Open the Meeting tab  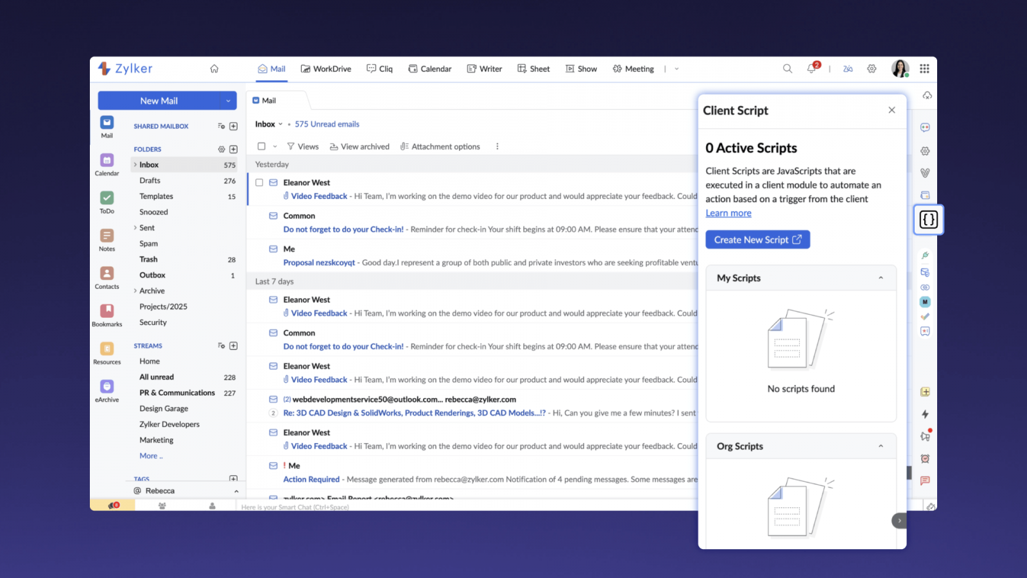pyautogui.click(x=634, y=69)
